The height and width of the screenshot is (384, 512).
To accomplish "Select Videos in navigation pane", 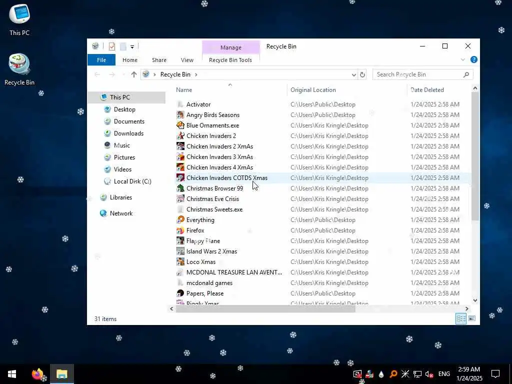I will tap(122, 169).
